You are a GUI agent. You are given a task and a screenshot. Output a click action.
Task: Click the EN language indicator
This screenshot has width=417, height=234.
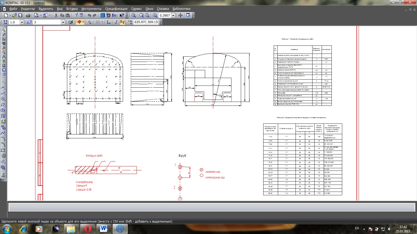point(357,228)
